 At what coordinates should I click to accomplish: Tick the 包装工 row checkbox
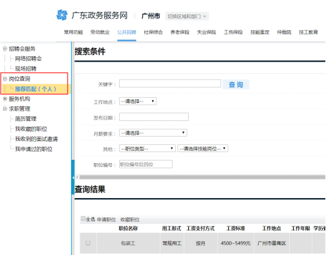pos(88,243)
